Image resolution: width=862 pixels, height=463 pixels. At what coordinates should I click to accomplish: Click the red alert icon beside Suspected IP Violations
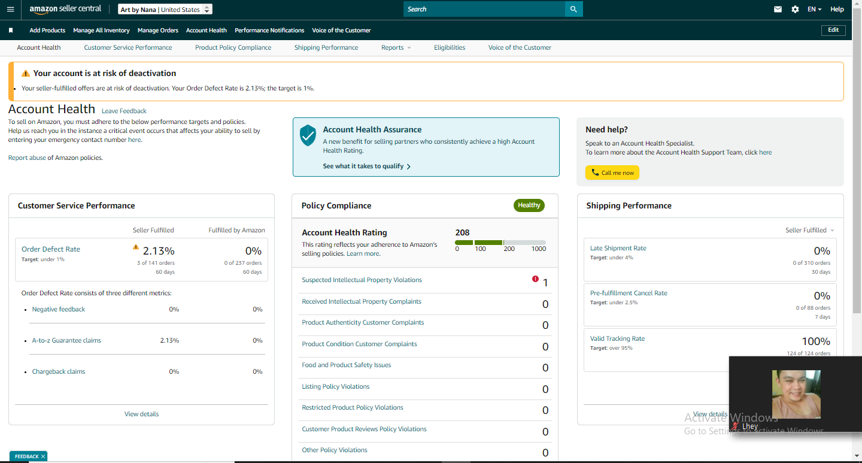(x=535, y=279)
